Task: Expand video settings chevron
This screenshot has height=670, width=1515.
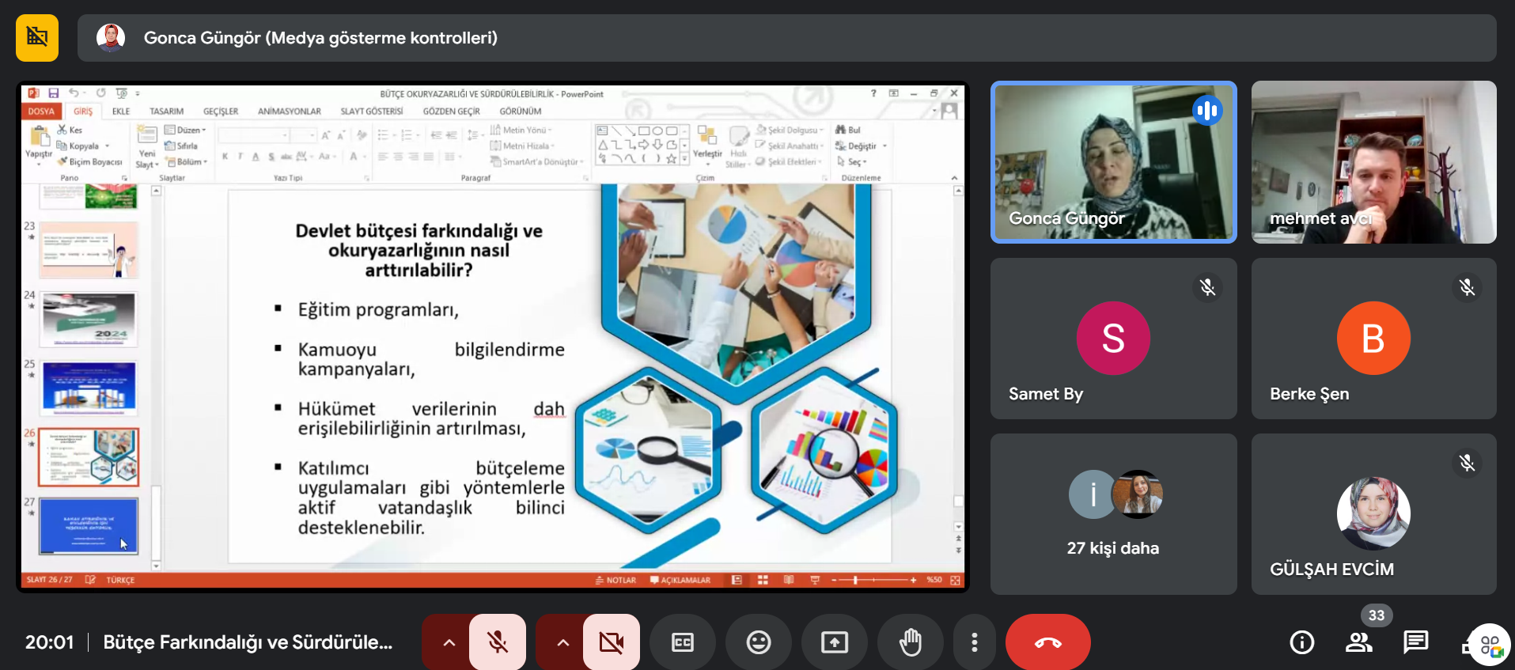Action: pos(562,642)
